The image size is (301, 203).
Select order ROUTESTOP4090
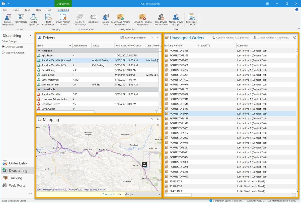[x=230, y=177]
